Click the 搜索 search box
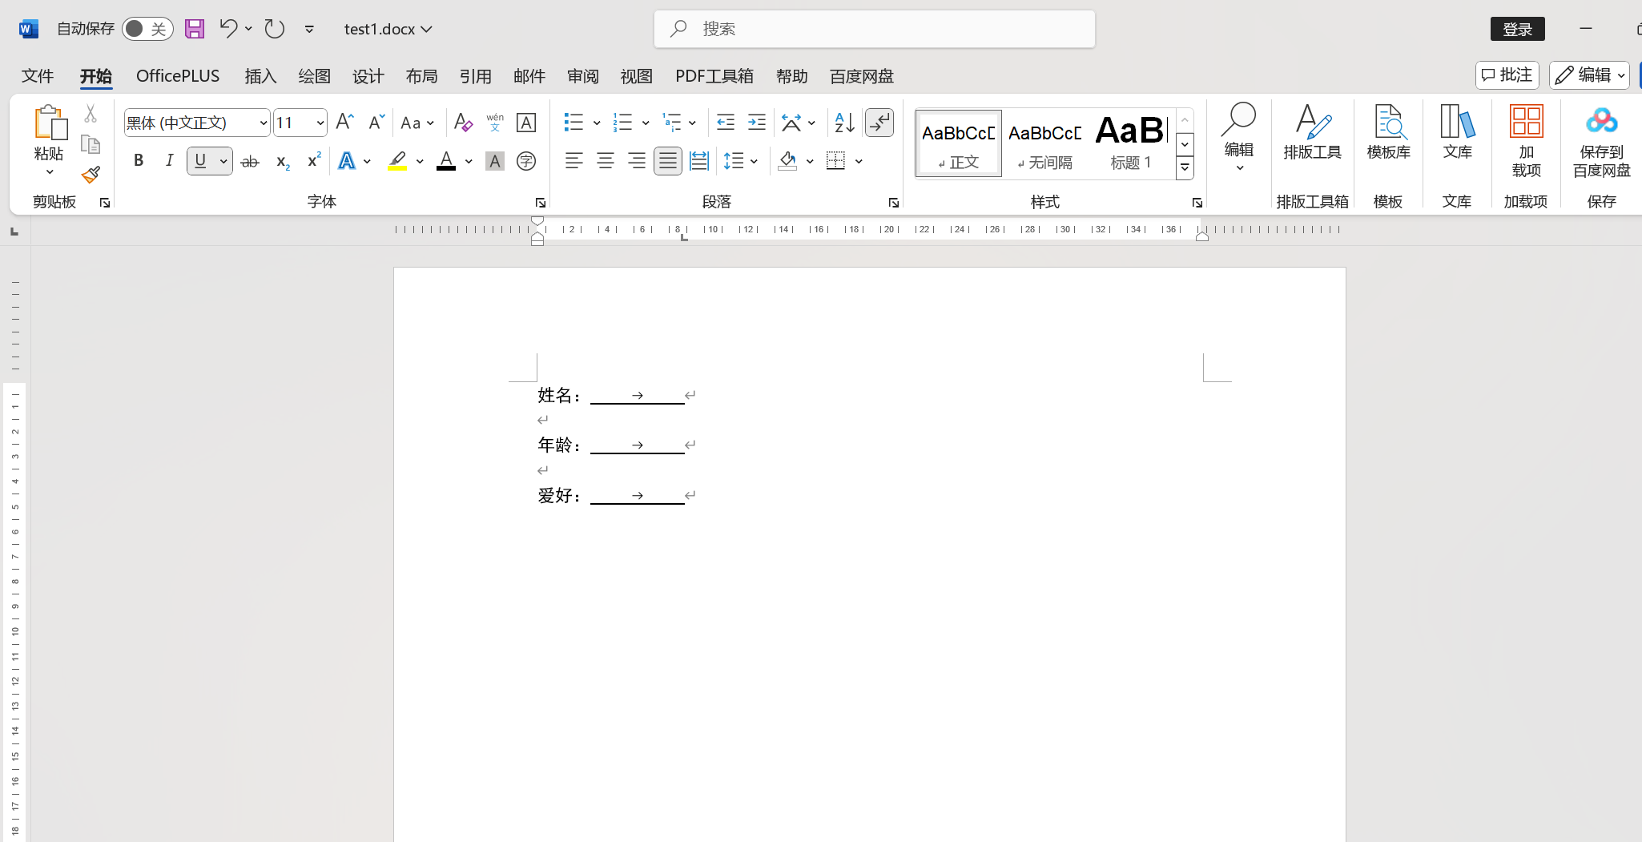Screen dimensions: 1642x842 [x=875, y=29]
